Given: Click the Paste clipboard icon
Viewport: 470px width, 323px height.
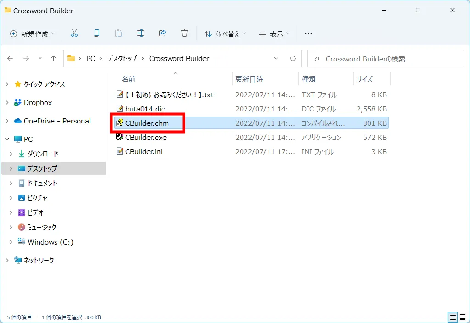Looking at the screenshot, I should click(x=118, y=33).
